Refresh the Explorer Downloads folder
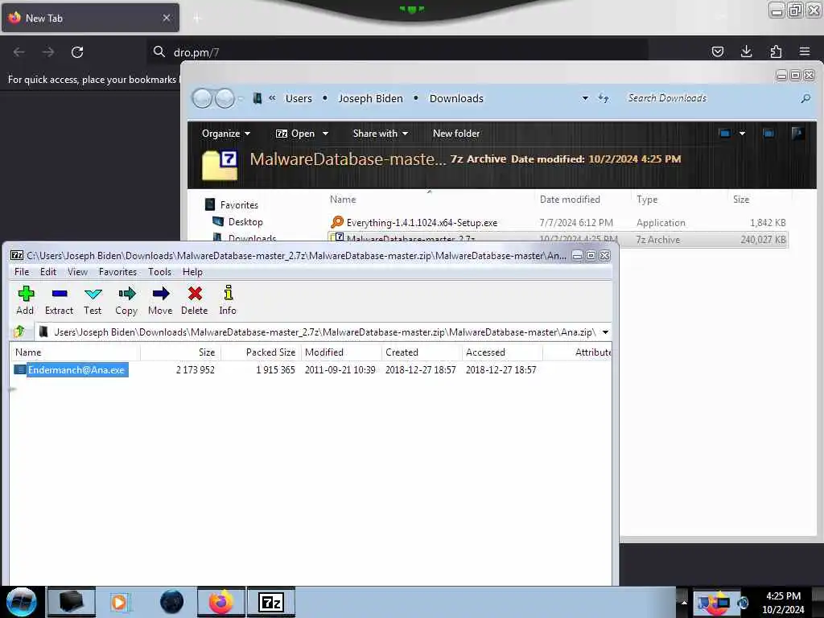The height and width of the screenshot is (618, 824). click(604, 98)
